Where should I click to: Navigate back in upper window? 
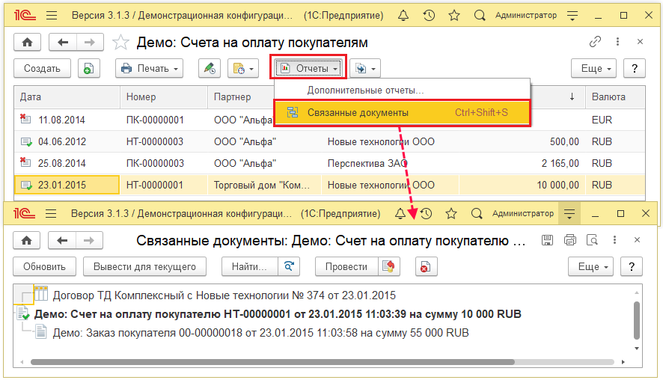63,42
